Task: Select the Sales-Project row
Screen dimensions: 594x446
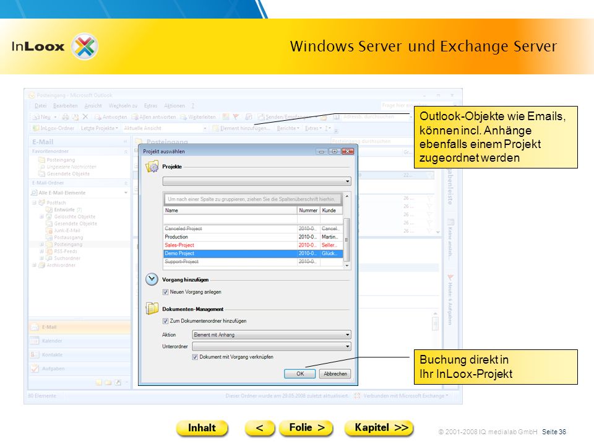Action: (253, 245)
